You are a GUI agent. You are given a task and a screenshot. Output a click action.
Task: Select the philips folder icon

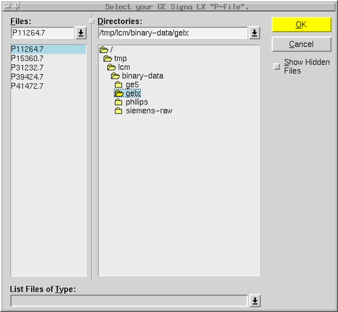click(119, 102)
